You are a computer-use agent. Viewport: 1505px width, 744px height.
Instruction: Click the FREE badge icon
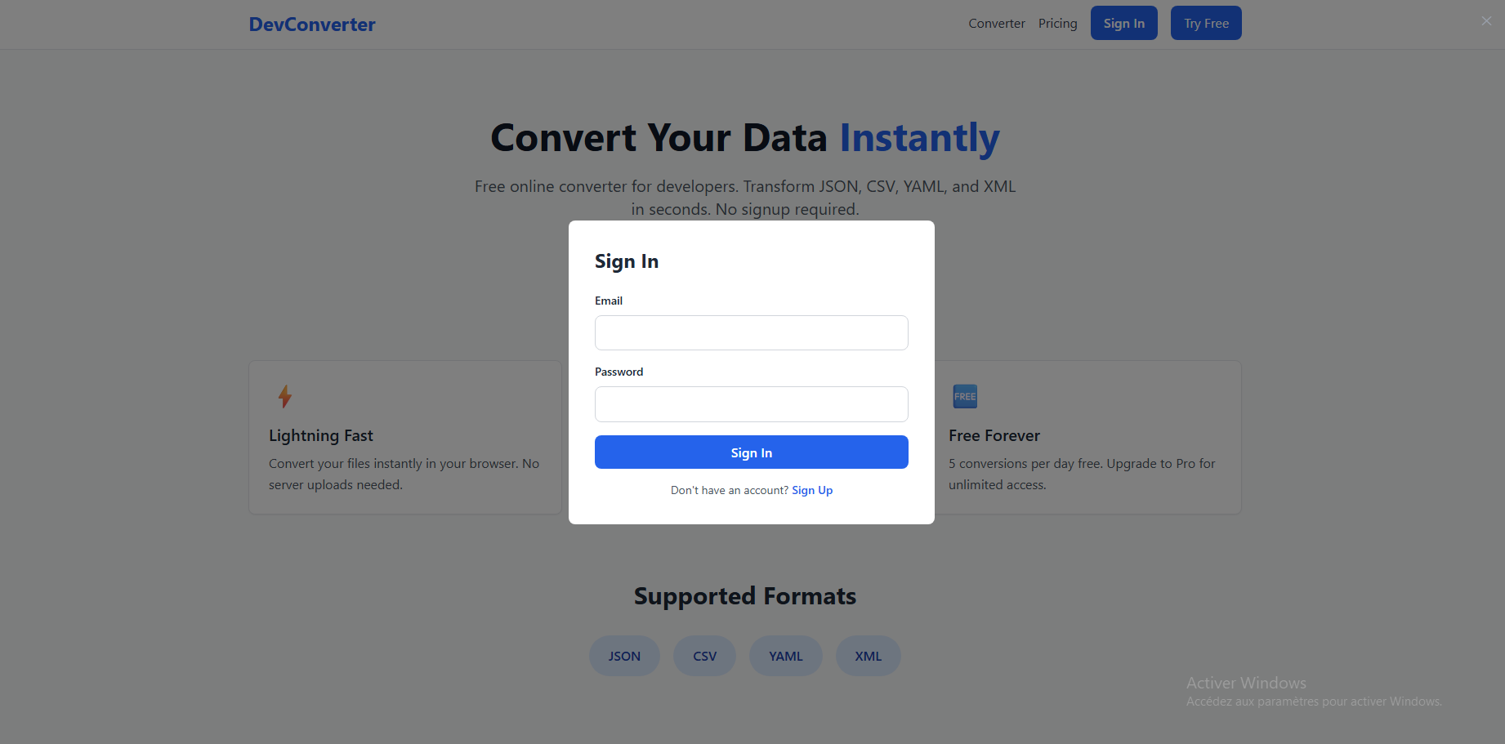click(964, 396)
